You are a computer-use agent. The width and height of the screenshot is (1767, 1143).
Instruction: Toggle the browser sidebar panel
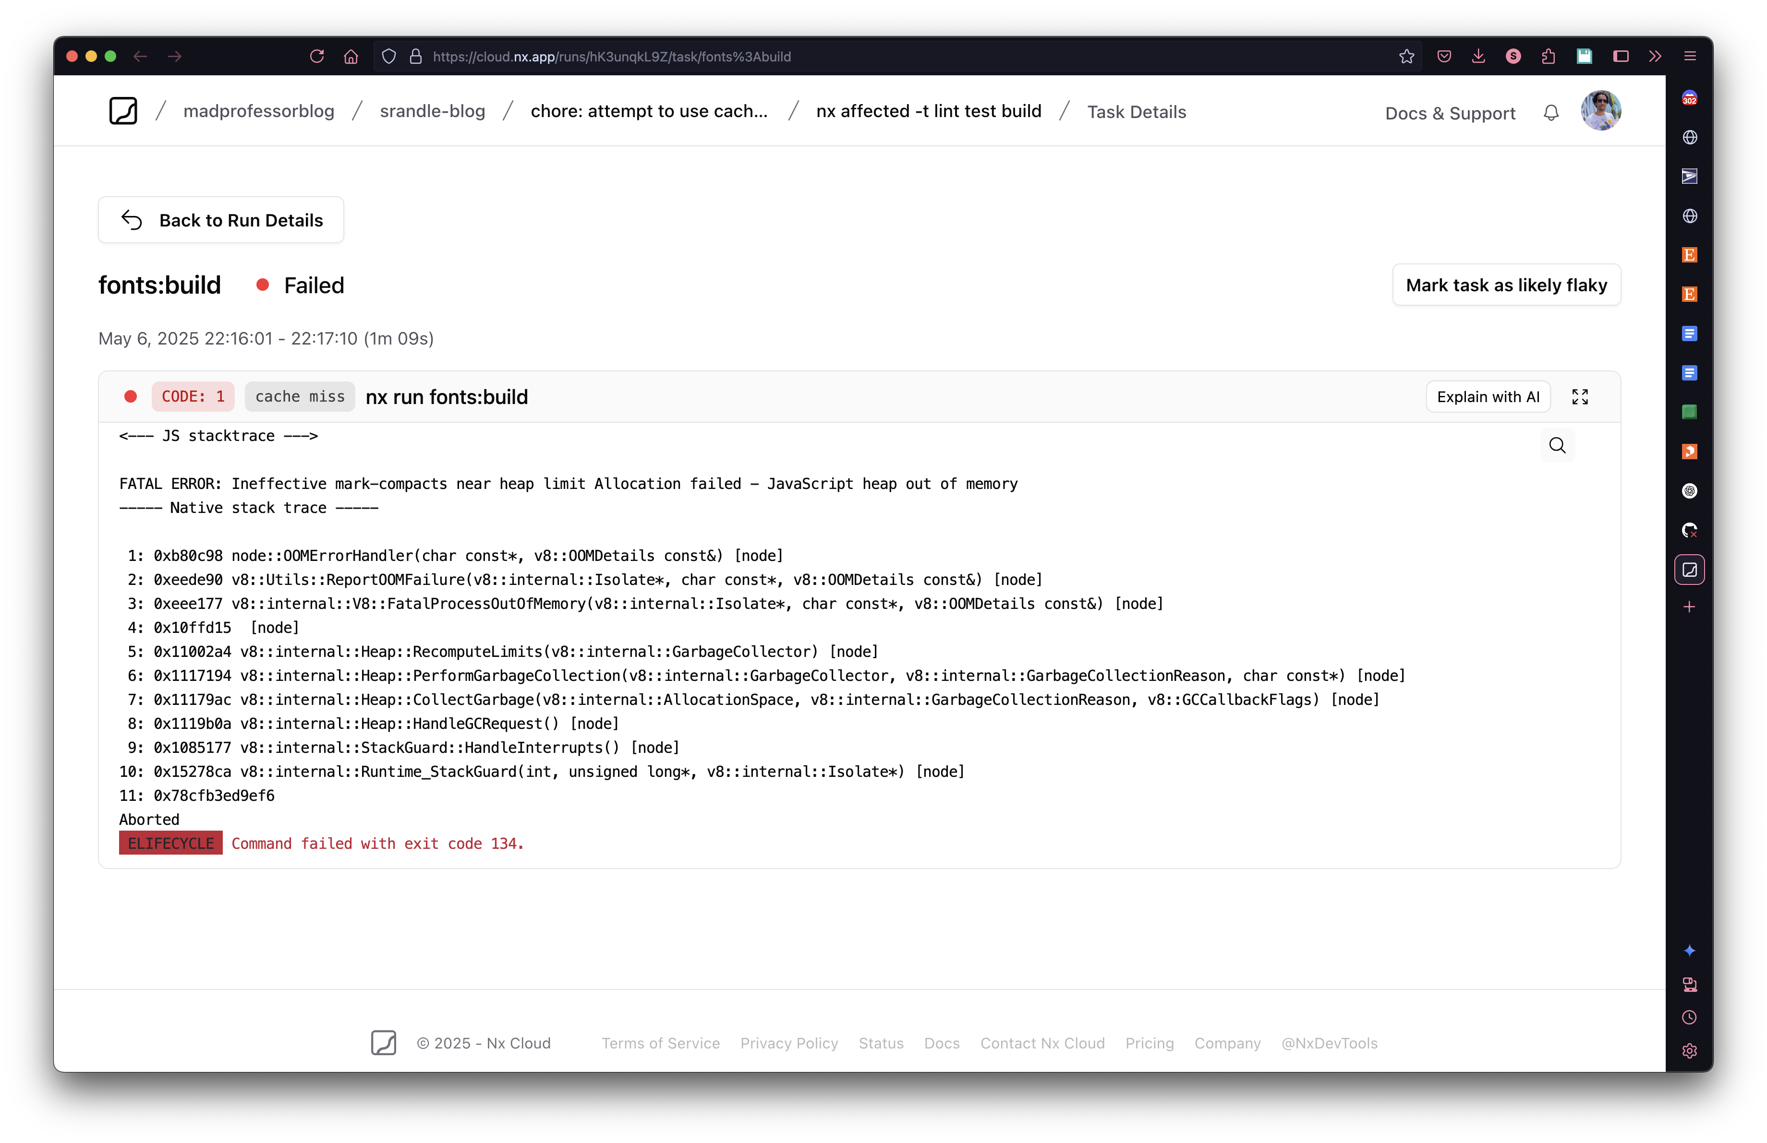pos(1621,56)
